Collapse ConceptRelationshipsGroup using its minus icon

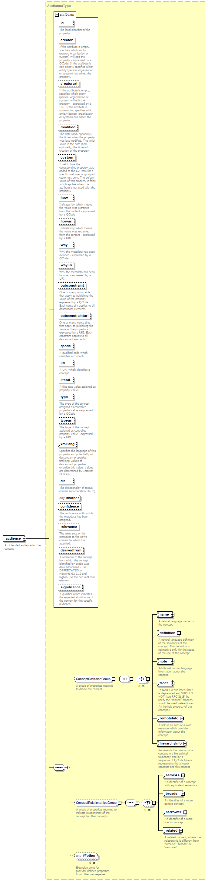point(119,803)
